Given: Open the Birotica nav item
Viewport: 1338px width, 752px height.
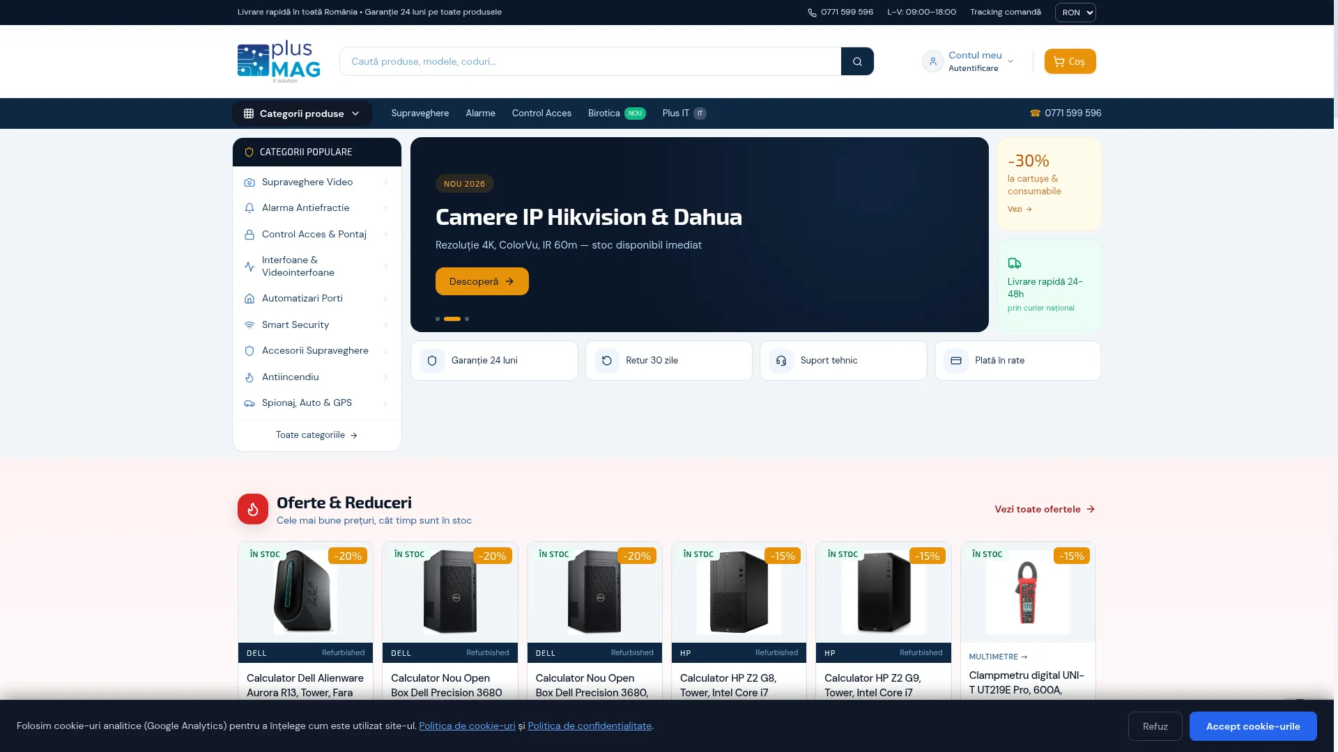Looking at the screenshot, I should pyautogui.click(x=617, y=113).
